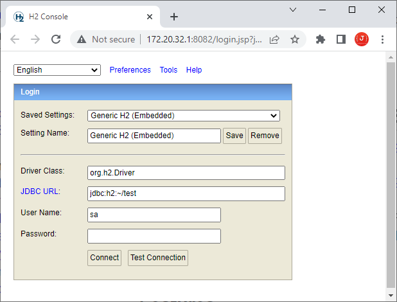
Task: Connect to the database
Action: [x=104, y=258]
